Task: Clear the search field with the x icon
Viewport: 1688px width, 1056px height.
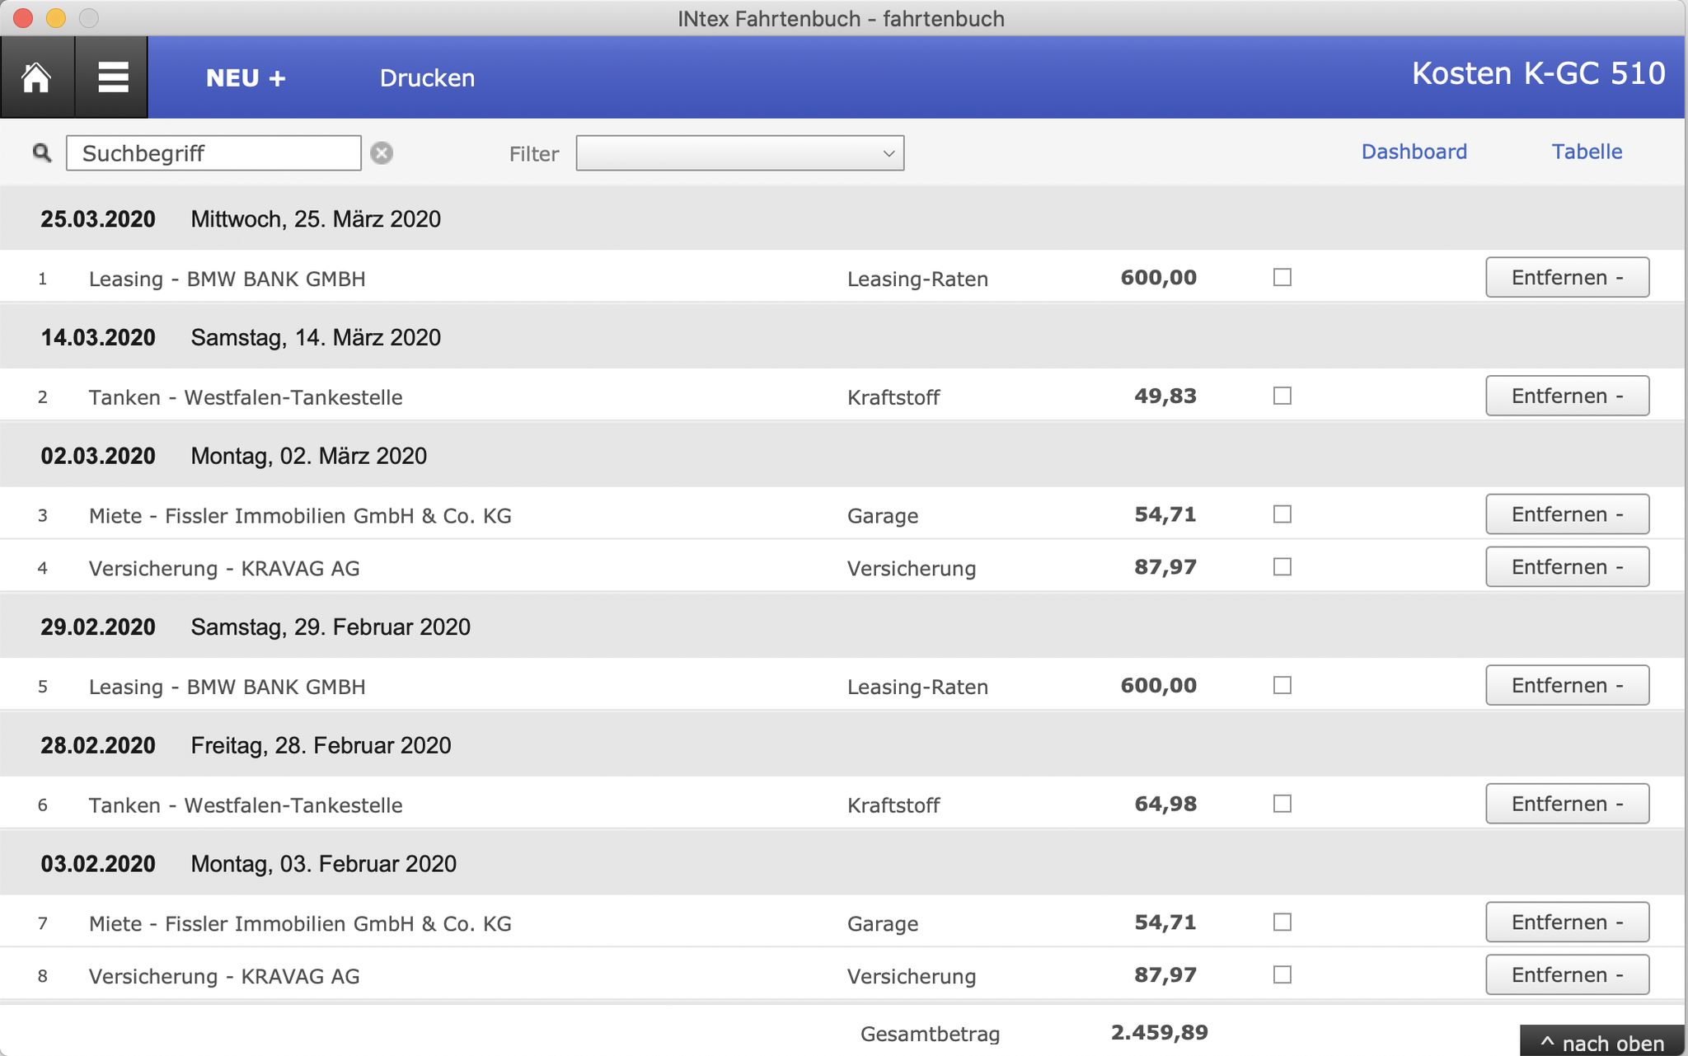Action: pyautogui.click(x=382, y=153)
